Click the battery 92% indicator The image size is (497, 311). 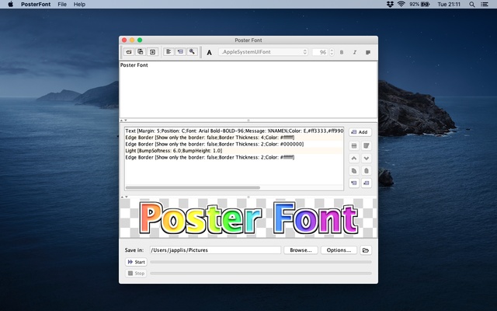pyautogui.click(x=419, y=5)
